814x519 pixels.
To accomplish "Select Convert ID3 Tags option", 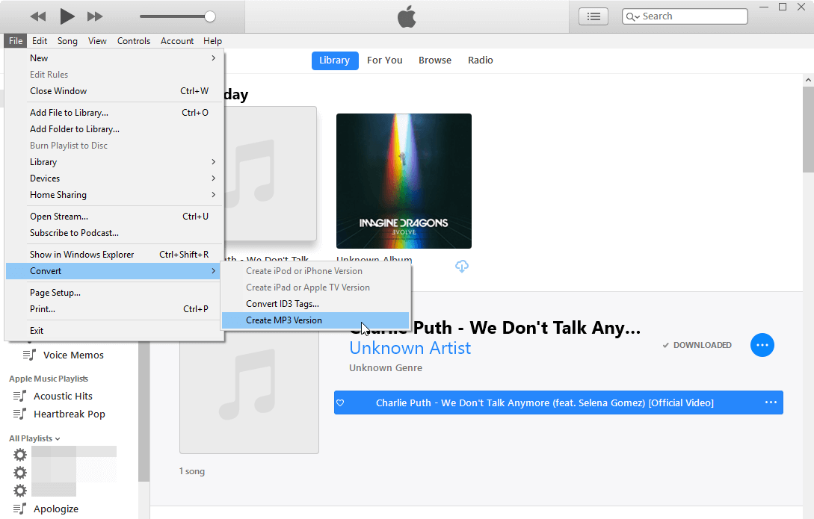I will [x=315, y=304].
